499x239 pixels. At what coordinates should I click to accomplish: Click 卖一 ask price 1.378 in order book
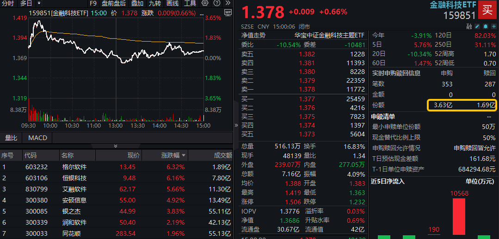click(x=307, y=89)
